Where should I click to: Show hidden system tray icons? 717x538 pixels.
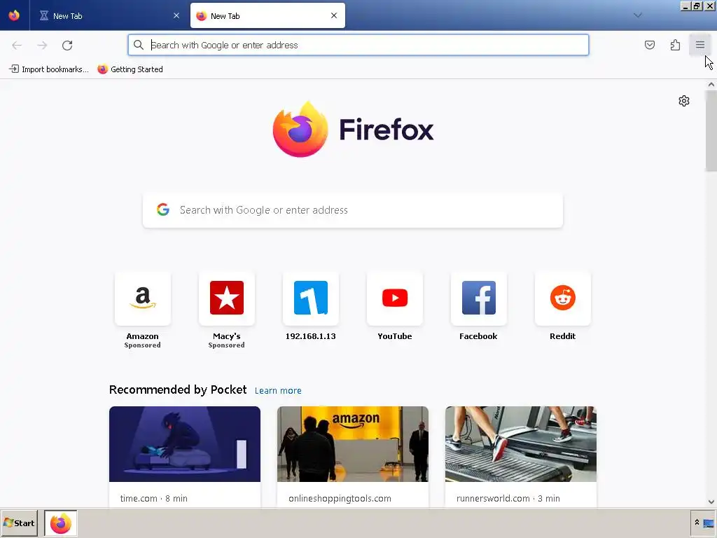point(697,523)
